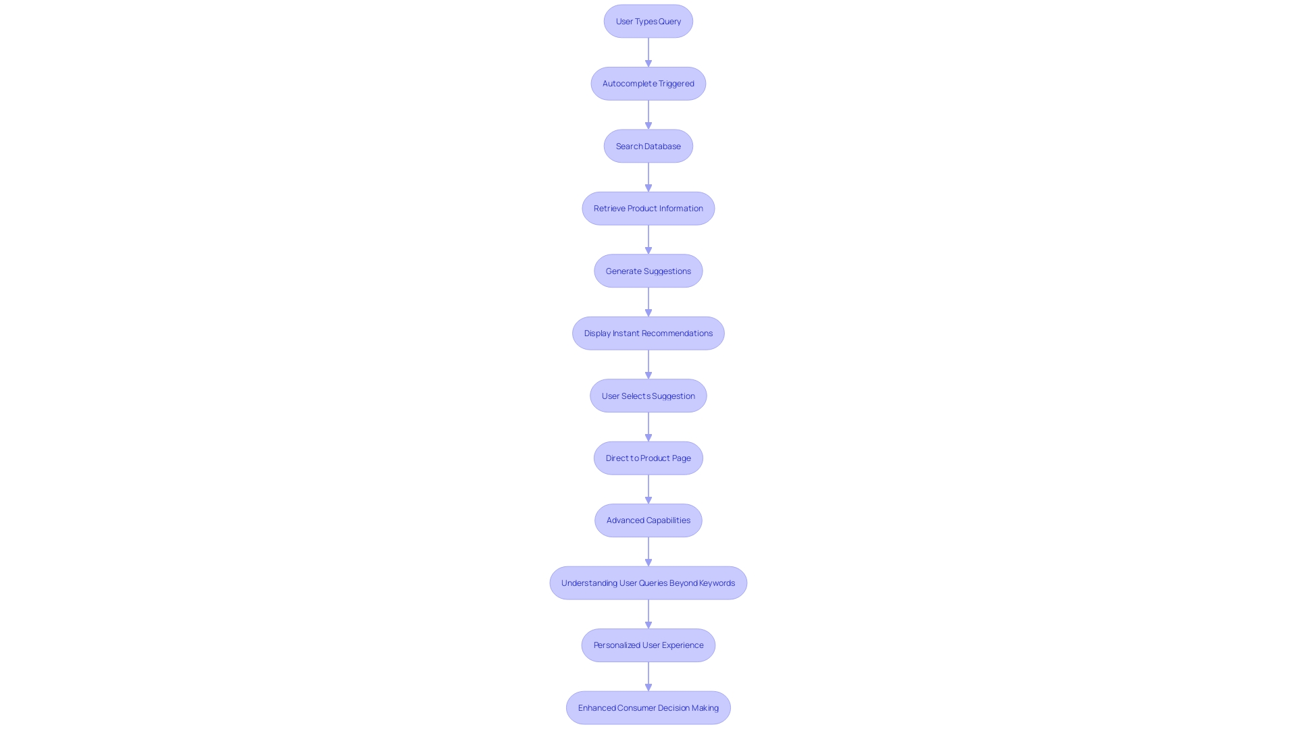Screen dimensions: 1297x729
Task: Click the connector arrow between Search Database and Retrieve Product Information
Action: point(648,176)
